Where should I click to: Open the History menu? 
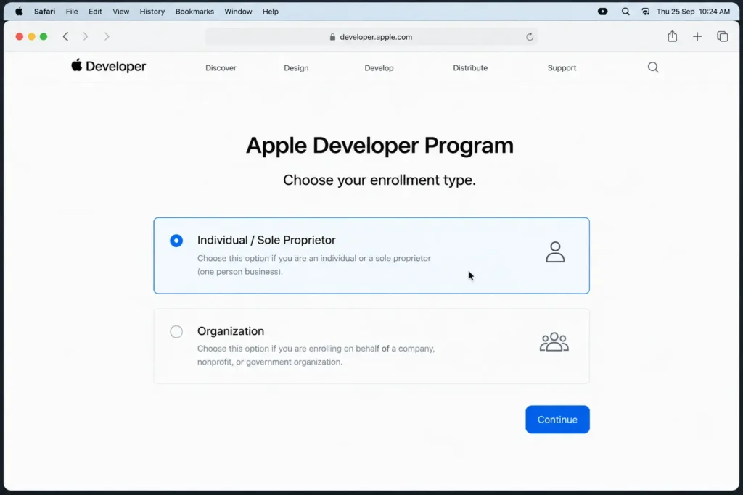click(x=152, y=12)
